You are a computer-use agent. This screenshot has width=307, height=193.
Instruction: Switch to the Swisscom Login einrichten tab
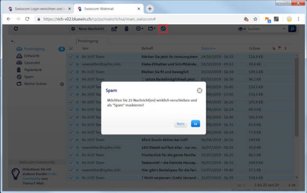point(39,9)
